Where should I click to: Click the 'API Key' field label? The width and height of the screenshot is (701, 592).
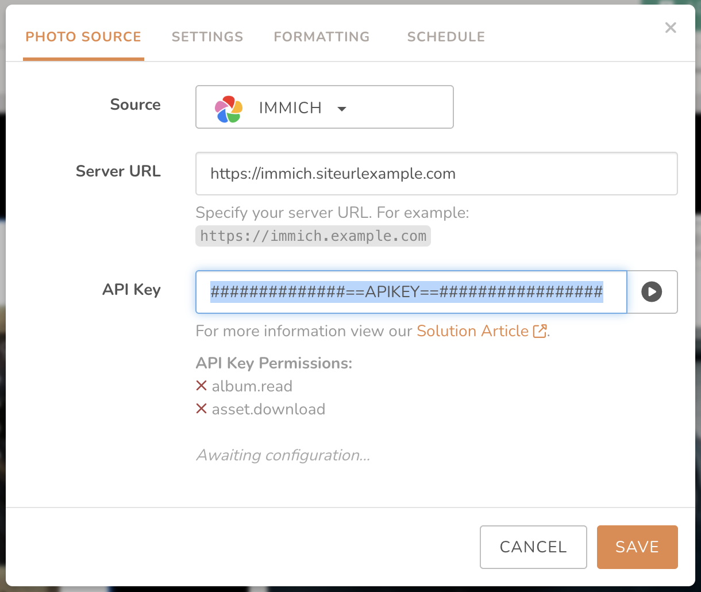tap(132, 290)
